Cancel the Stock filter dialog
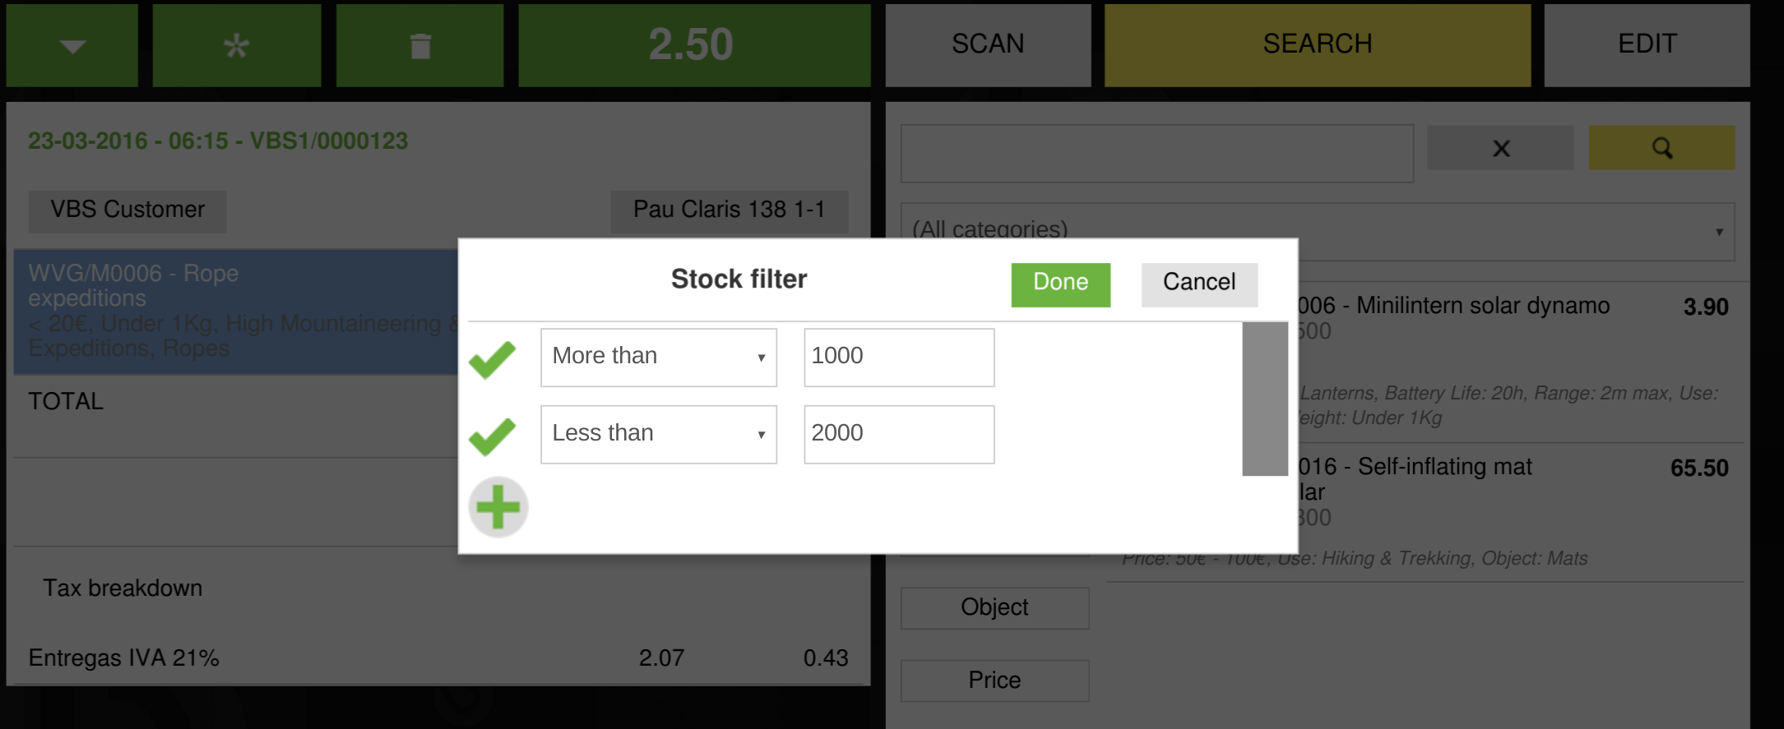Image resolution: width=1784 pixels, height=729 pixels. coord(1198,284)
